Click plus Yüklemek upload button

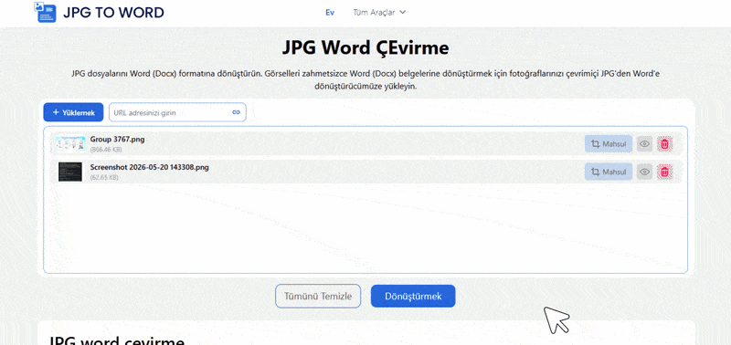coord(73,112)
